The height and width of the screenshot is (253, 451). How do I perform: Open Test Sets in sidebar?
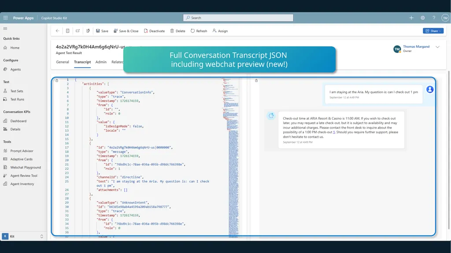tap(17, 91)
